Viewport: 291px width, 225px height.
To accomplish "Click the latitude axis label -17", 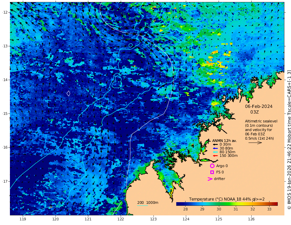I will pyautogui.click(x=5, y=181).
